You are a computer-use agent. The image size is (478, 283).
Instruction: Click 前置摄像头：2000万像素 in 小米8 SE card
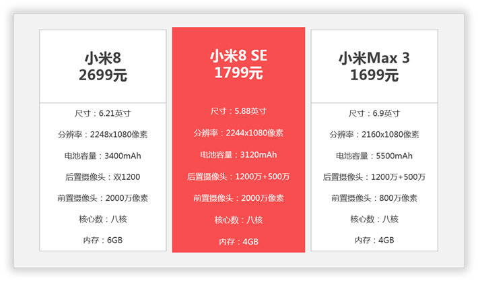[238, 198]
